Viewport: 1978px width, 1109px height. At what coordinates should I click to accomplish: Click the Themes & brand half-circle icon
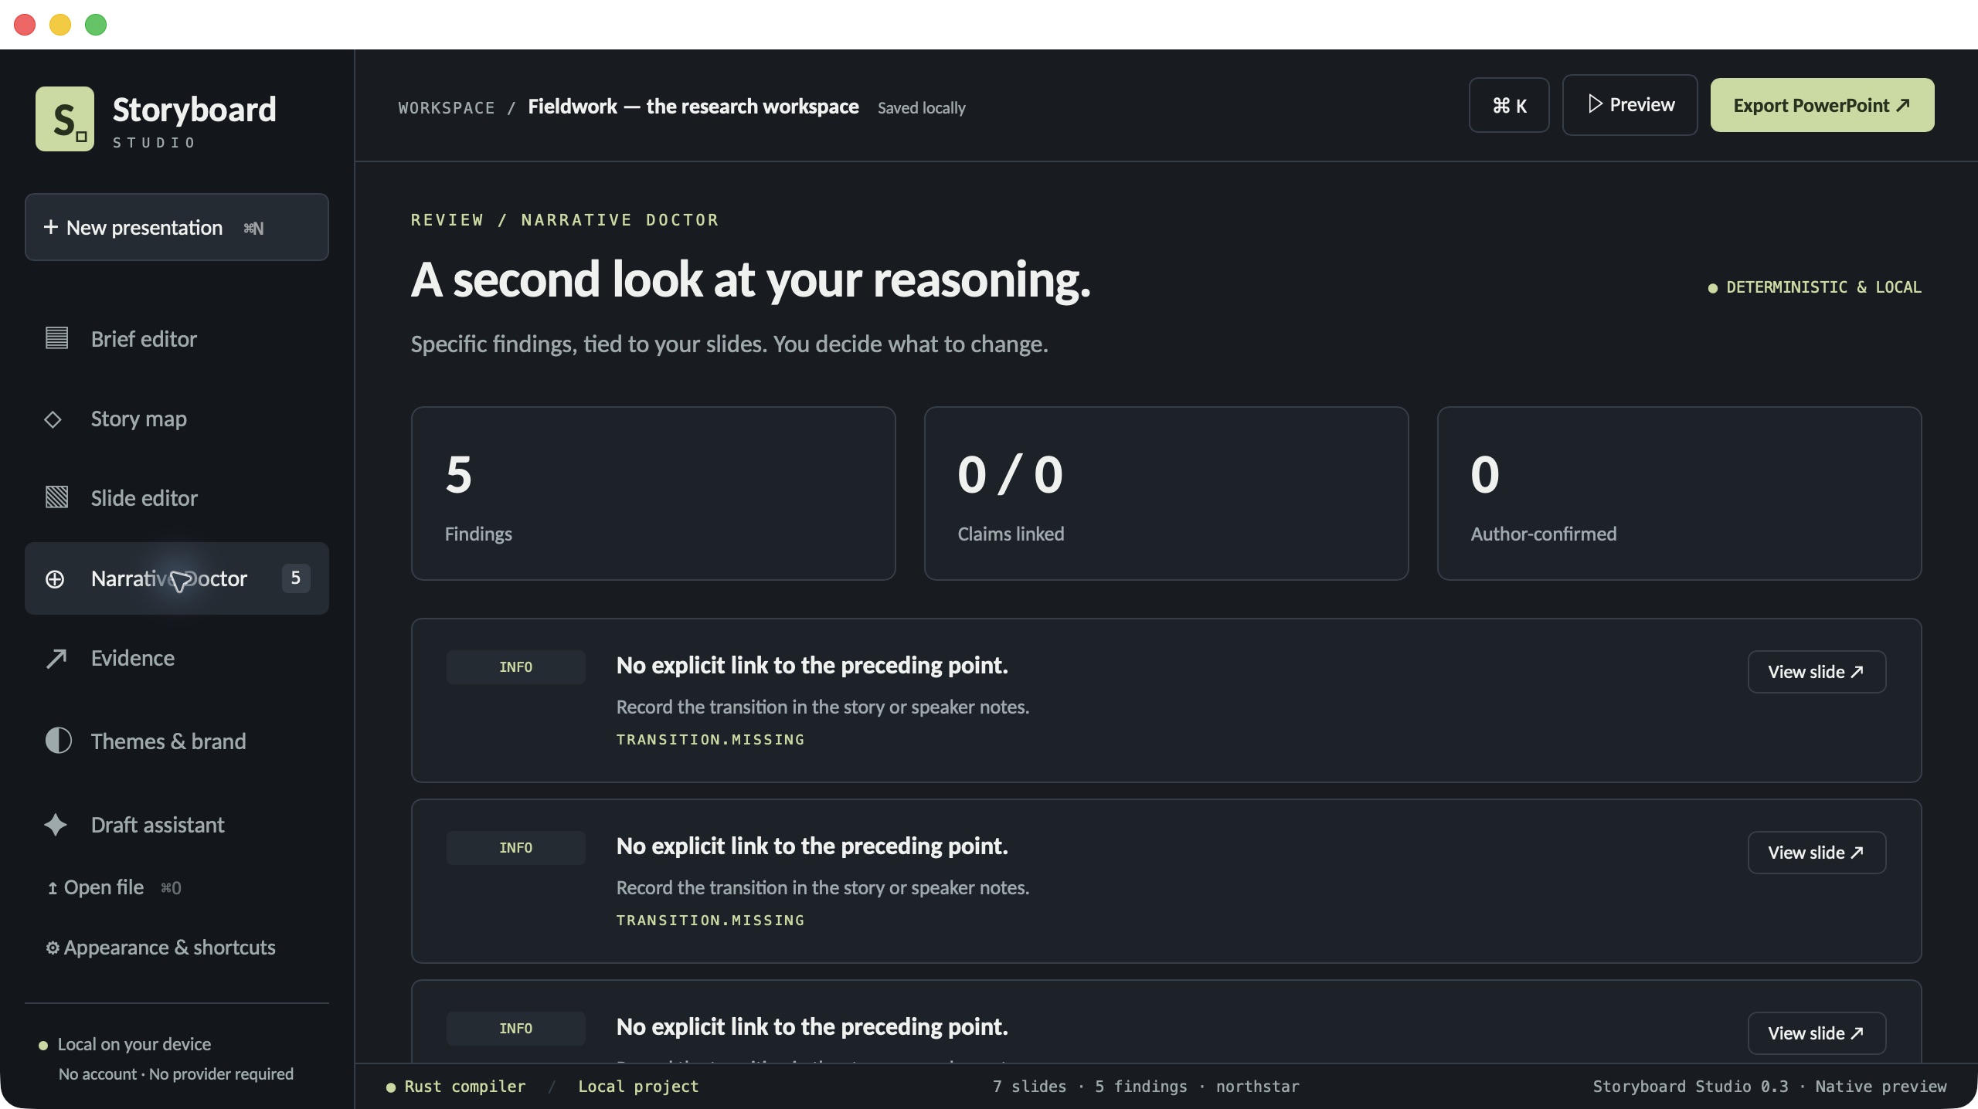point(58,741)
